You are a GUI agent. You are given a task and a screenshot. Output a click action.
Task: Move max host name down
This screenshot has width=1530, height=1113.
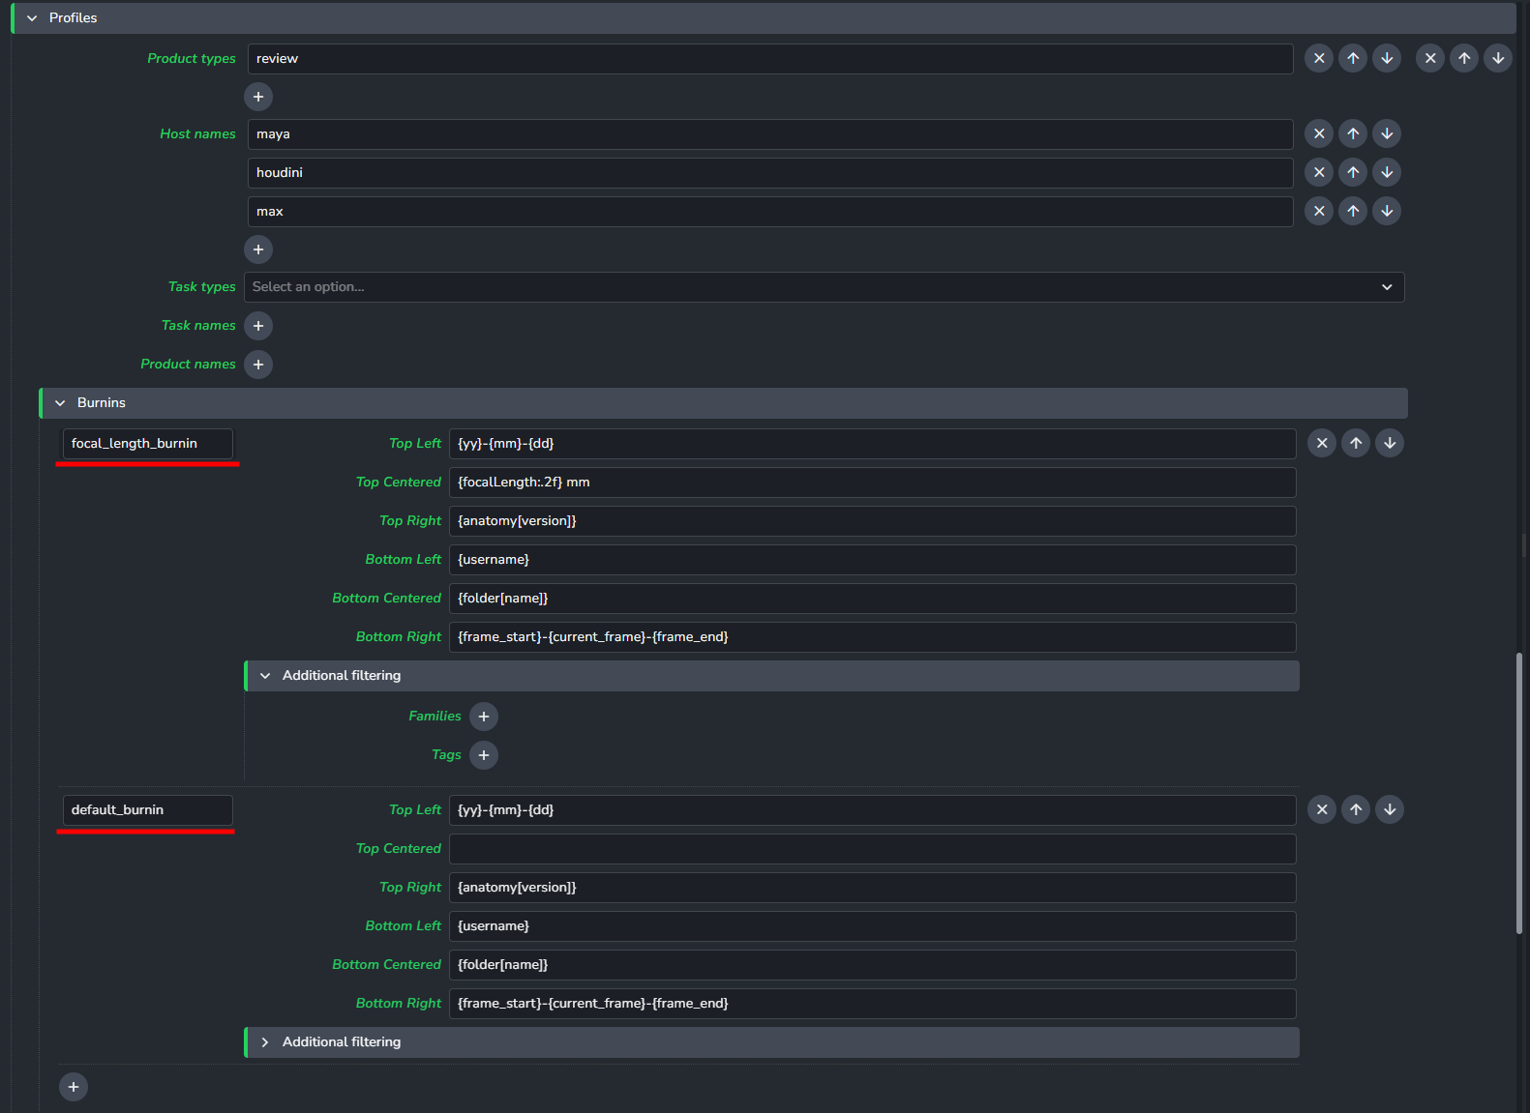tap(1387, 211)
